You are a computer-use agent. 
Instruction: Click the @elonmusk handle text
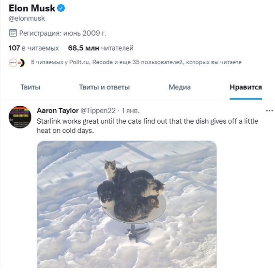pos(27,18)
